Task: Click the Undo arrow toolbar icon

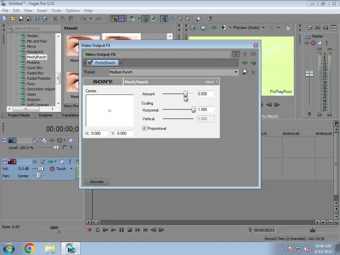Action: tap(83, 19)
